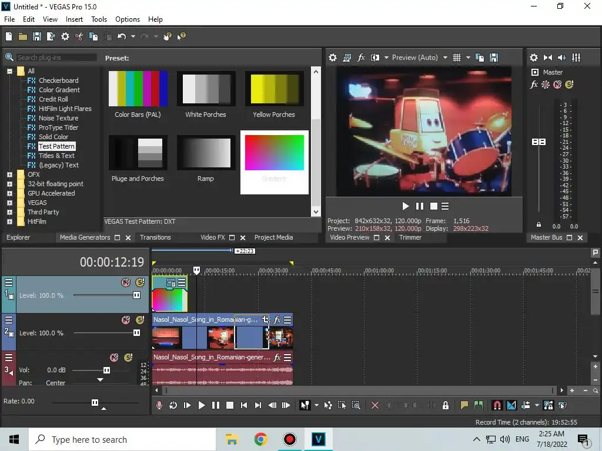Open a project using the folder icon
The image size is (602, 451).
tap(23, 36)
